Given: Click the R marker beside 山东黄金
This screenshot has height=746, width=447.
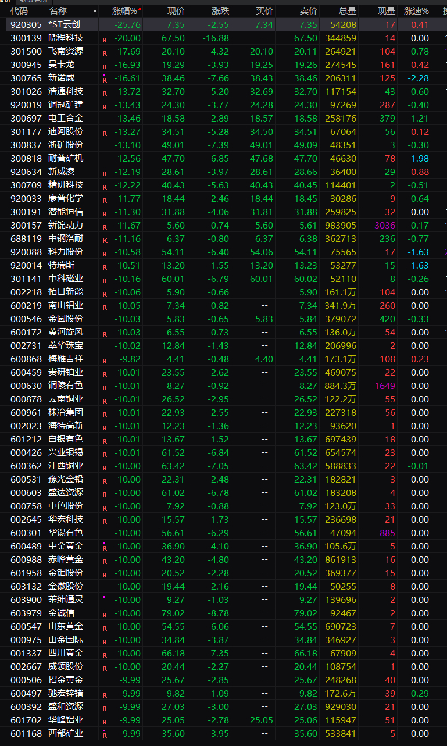Looking at the screenshot, I should 105,629.
